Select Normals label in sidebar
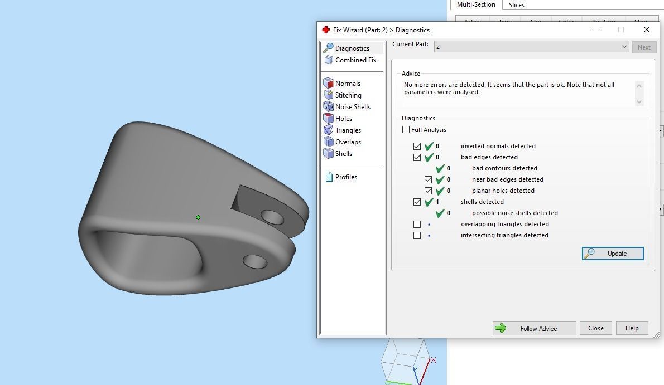 (x=348, y=84)
